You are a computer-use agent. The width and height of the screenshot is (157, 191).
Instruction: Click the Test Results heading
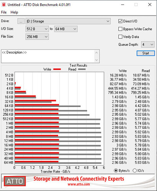[x=78, y=65]
